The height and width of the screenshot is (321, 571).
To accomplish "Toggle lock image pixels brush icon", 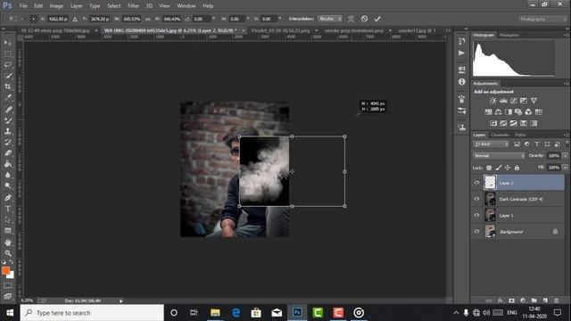I will (498, 168).
